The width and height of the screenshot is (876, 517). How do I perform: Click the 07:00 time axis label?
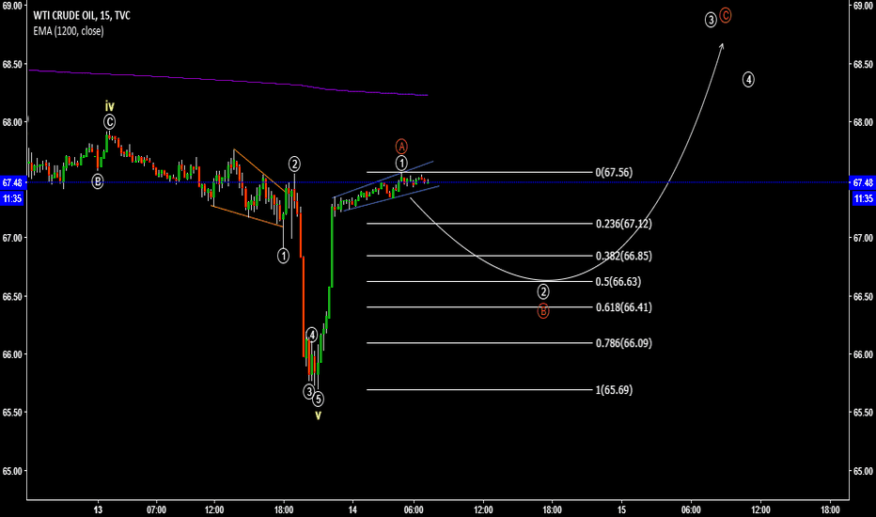coord(156,509)
